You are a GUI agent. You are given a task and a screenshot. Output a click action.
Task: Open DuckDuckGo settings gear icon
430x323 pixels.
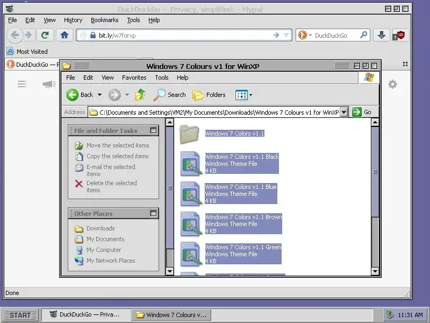pyautogui.click(x=393, y=84)
